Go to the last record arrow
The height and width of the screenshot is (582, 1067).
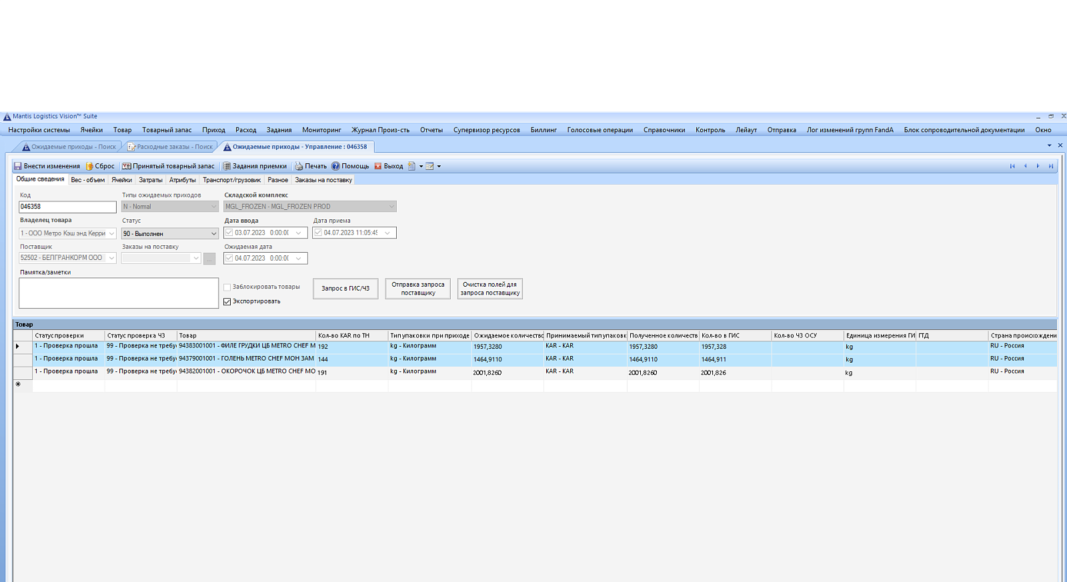click(1051, 166)
